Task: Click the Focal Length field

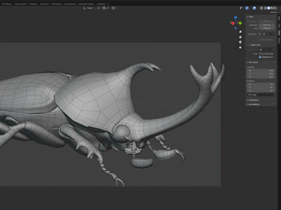Action: (x=267, y=22)
